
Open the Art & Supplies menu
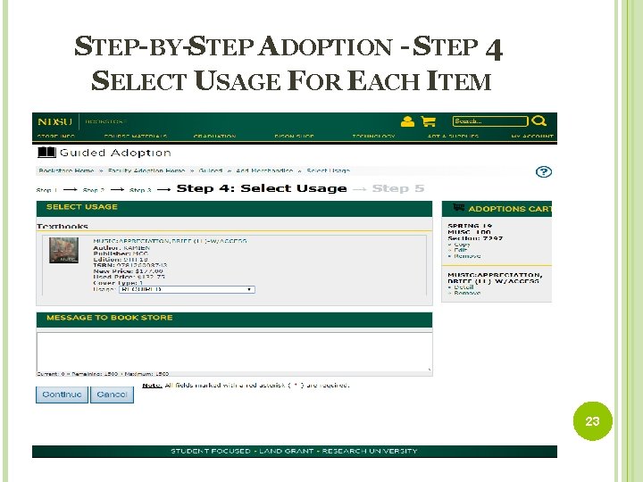click(x=453, y=136)
